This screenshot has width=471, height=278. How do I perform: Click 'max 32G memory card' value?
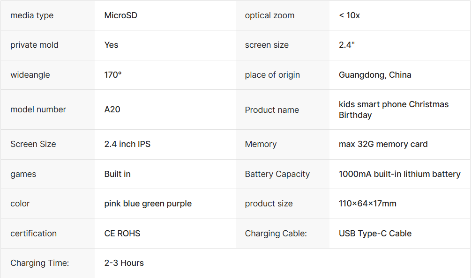(x=383, y=144)
